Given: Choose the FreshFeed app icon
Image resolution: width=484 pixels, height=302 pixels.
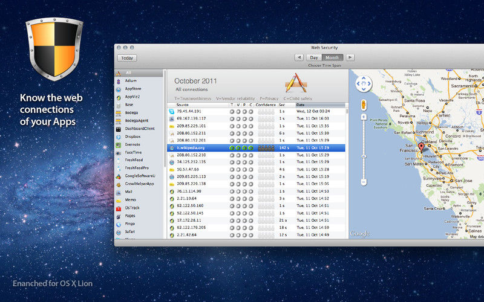Looking at the screenshot, I should point(119,161).
